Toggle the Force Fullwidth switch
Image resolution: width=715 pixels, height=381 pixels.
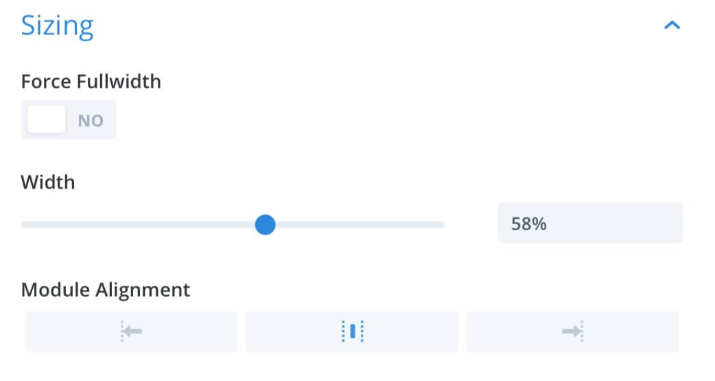click(69, 120)
